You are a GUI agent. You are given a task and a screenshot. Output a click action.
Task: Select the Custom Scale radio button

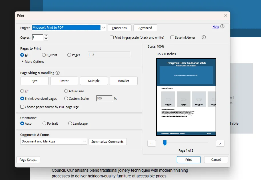[66, 99]
